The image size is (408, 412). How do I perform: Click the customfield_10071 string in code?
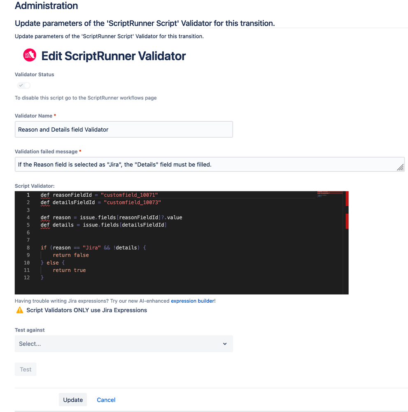pyautogui.click(x=129, y=195)
